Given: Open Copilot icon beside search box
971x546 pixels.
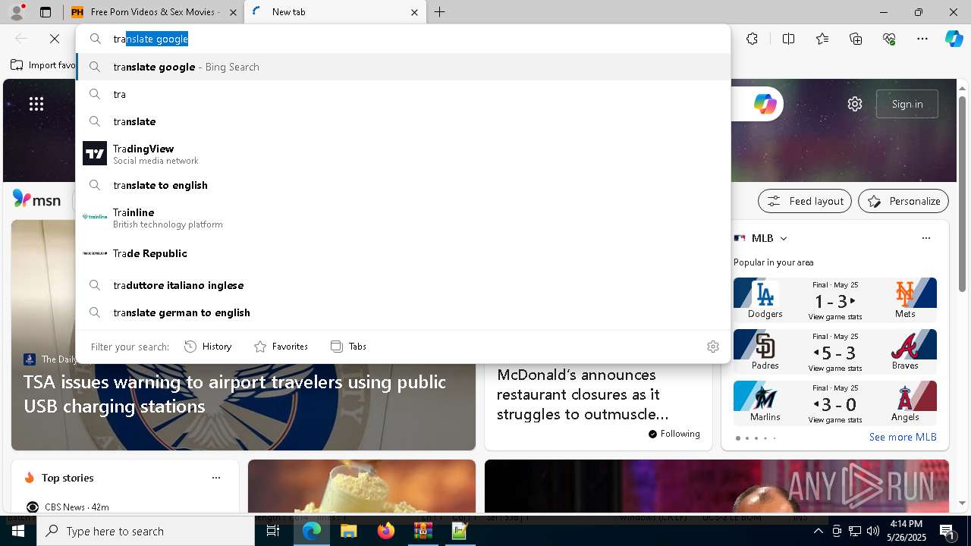Looking at the screenshot, I should (x=765, y=104).
